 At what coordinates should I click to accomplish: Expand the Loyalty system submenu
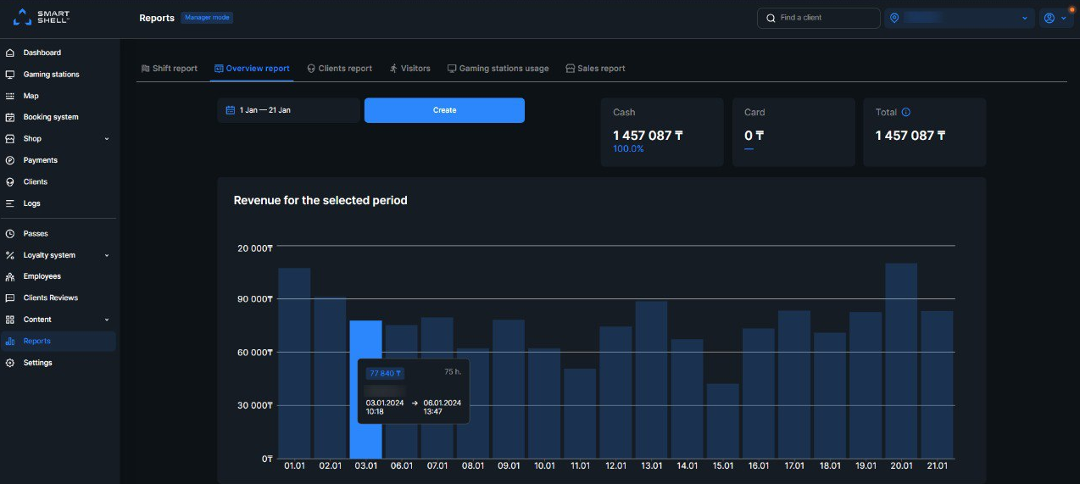click(107, 255)
